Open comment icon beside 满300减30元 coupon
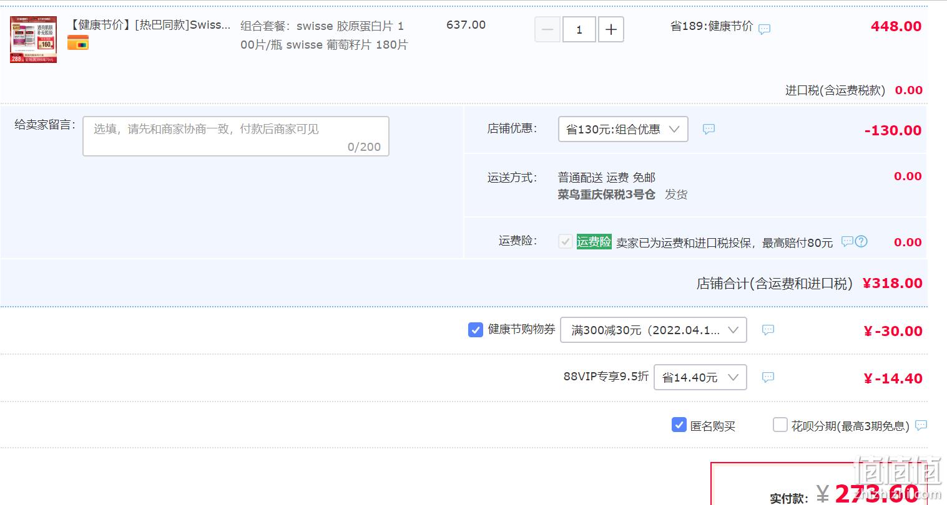This screenshot has width=947, height=505. coord(768,330)
